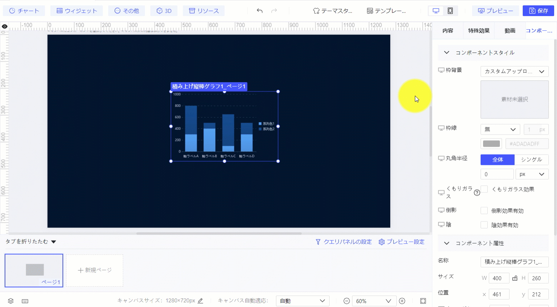Open the ウィジェット menu
Viewport: 557px width, 307px height.
tap(76, 11)
